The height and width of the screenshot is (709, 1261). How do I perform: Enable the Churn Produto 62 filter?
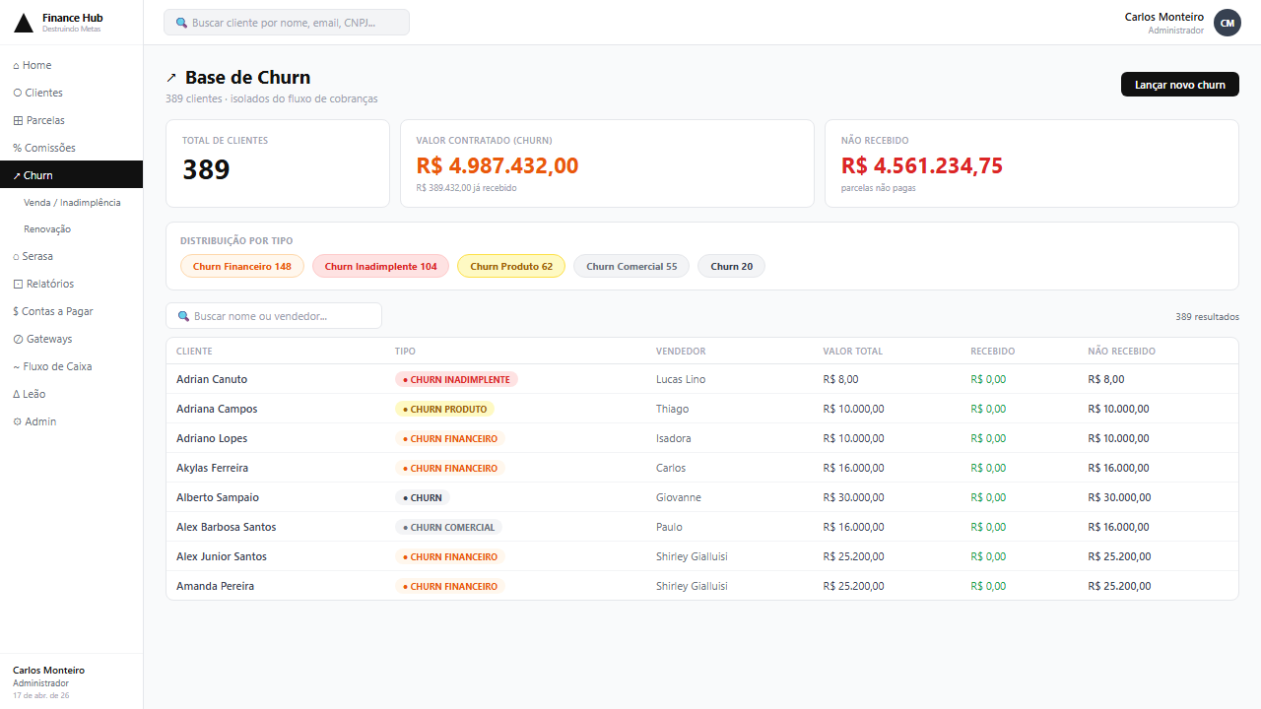510,266
